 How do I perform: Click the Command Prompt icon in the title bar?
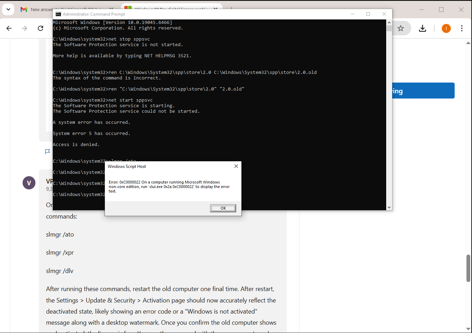pyautogui.click(x=58, y=14)
